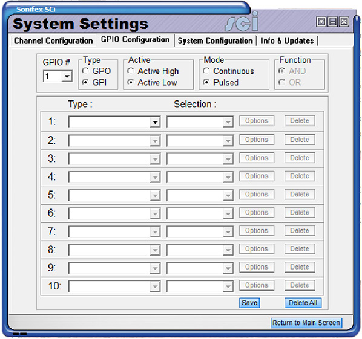Minimize the System Settings window
Image resolution: width=362 pixels, height=339 pixels.
[x=333, y=22]
